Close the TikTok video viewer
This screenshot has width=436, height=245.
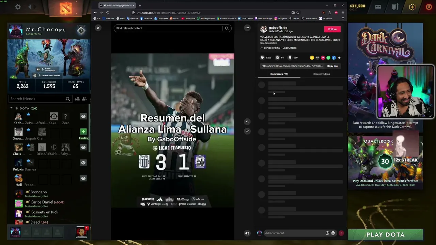(x=98, y=28)
